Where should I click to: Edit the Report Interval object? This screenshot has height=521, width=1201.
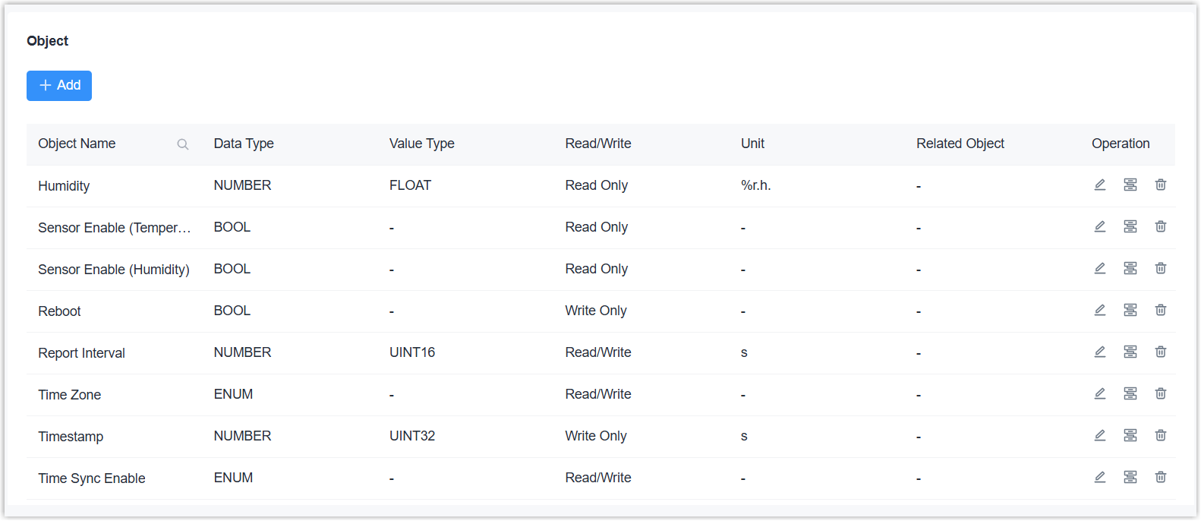(1099, 352)
